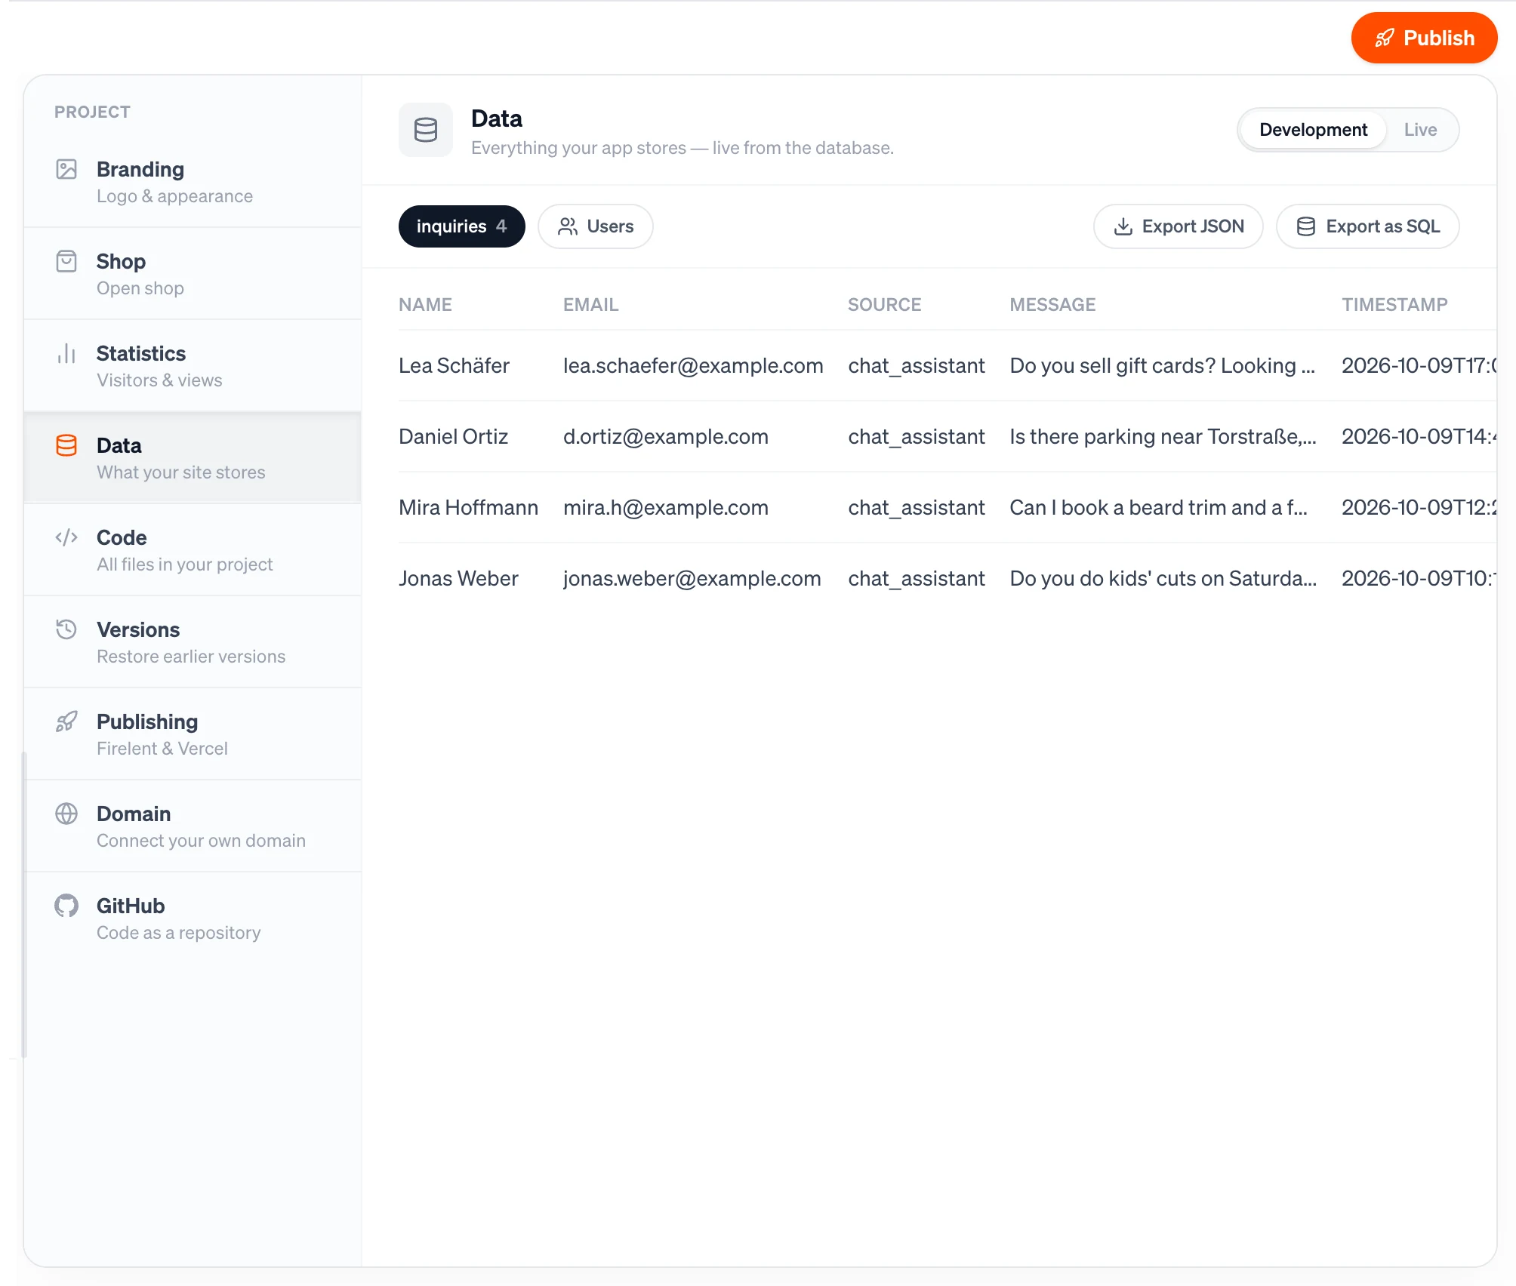Image resolution: width=1516 pixels, height=1286 pixels.
Task: Switch environment to Live
Action: pyautogui.click(x=1420, y=130)
